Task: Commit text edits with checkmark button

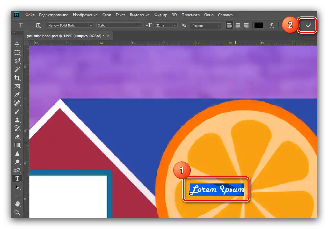Action: 308,25
